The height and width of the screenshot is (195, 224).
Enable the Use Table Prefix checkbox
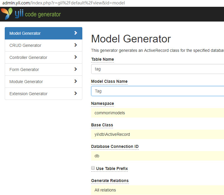pyautogui.click(x=93, y=168)
